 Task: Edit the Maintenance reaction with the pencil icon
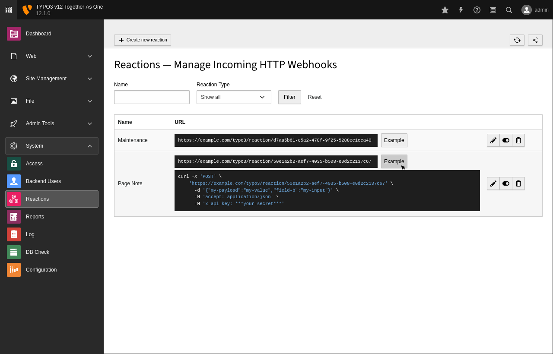pyautogui.click(x=493, y=140)
